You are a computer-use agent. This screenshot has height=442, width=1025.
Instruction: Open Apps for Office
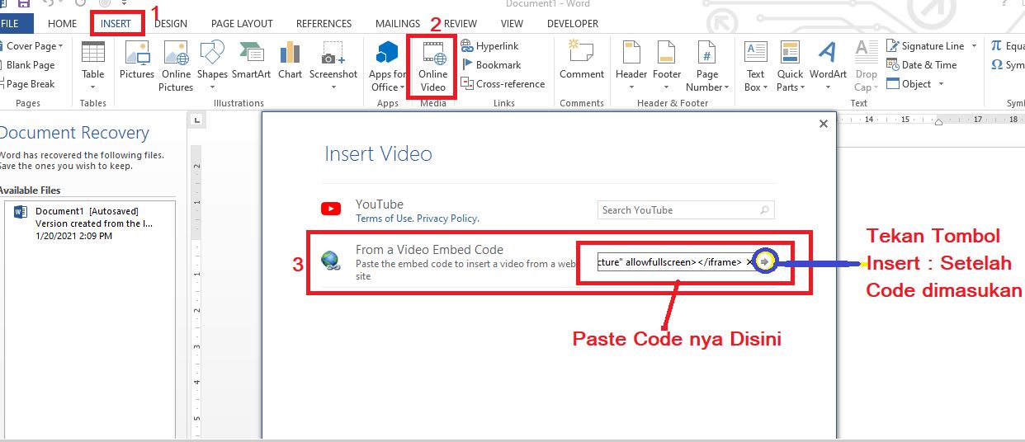click(388, 66)
